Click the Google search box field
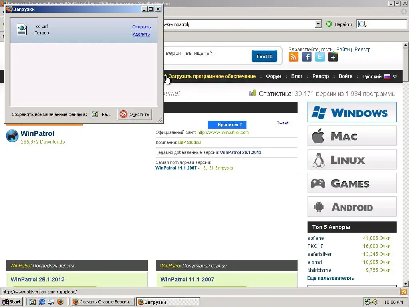The height and width of the screenshot is (307, 409). pos(387,24)
